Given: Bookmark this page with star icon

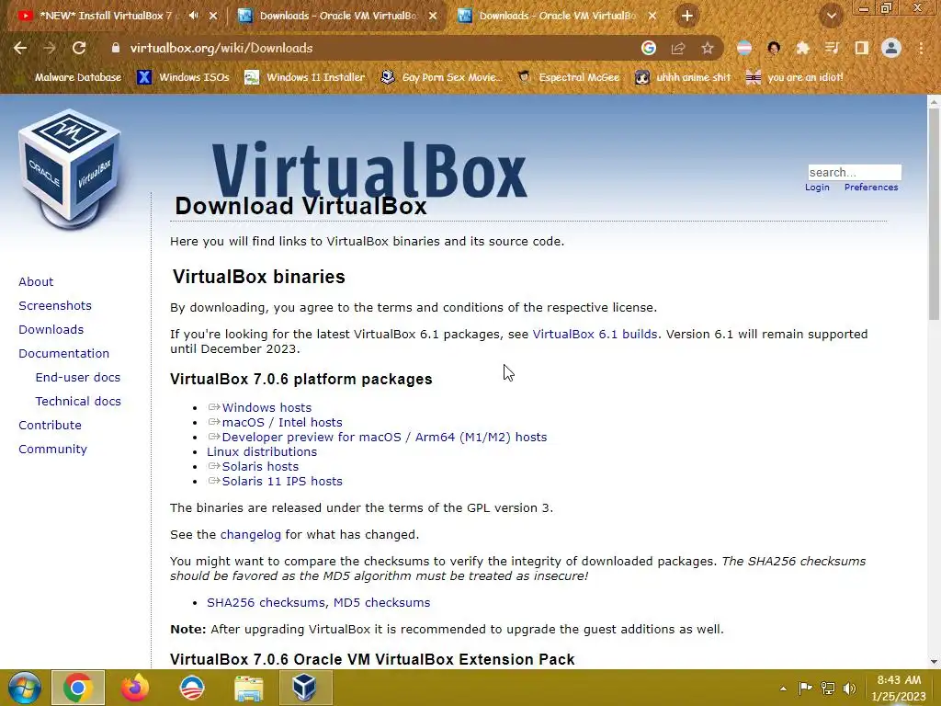Looking at the screenshot, I should tap(708, 48).
